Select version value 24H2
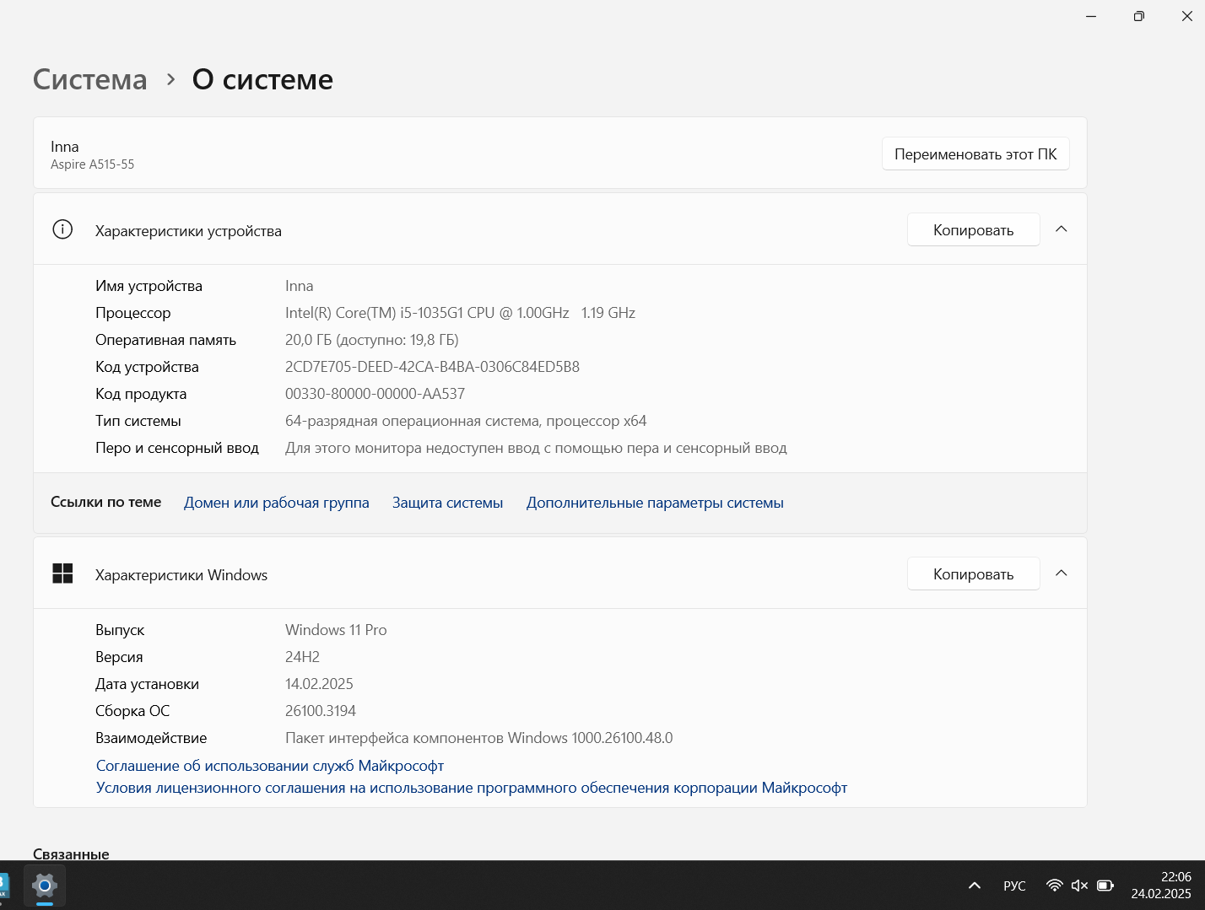This screenshot has height=910, width=1205. pyautogui.click(x=302, y=657)
